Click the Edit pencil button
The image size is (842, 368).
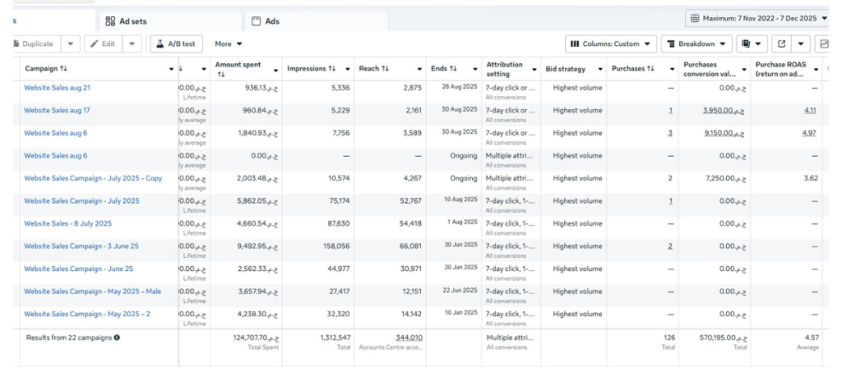(x=103, y=44)
